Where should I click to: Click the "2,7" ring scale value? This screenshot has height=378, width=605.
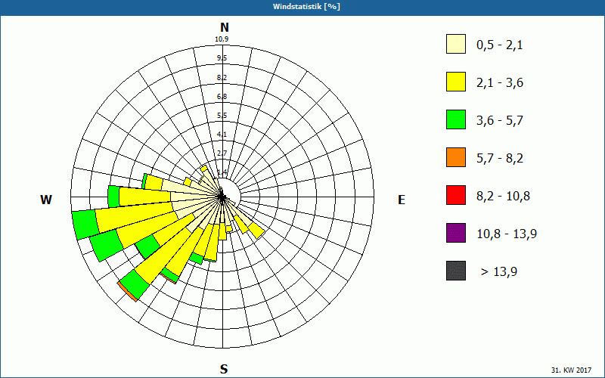[222, 153]
